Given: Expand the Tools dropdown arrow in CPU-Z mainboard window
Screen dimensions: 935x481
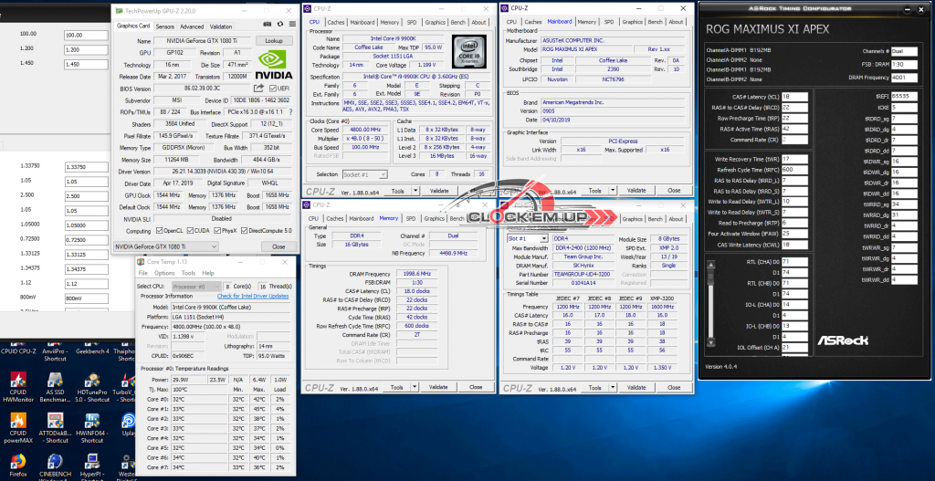Looking at the screenshot, I should pyautogui.click(x=612, y=191).
